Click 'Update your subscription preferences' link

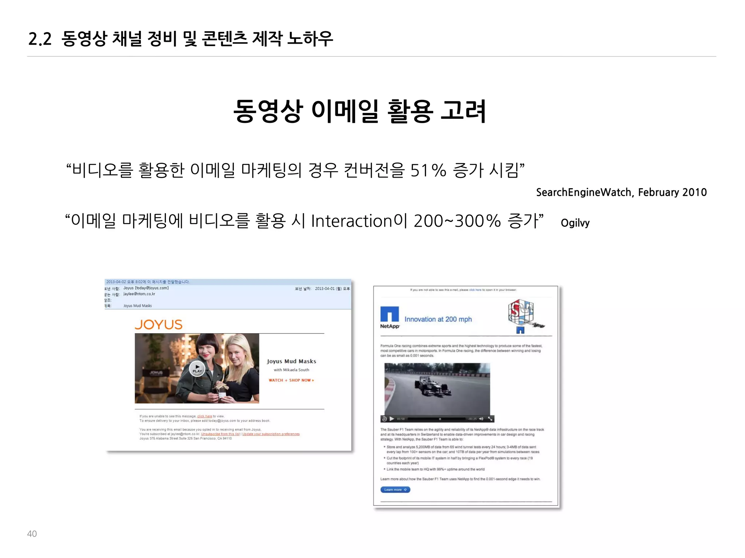271,434
